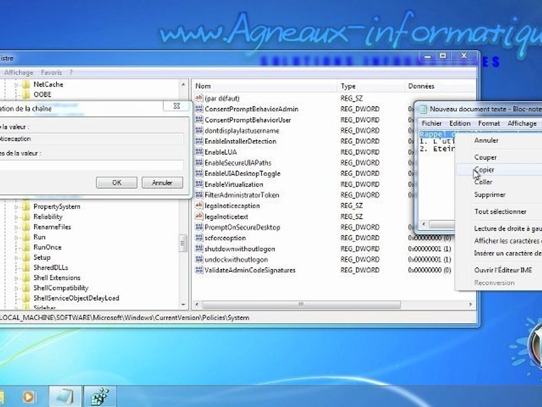
Task: Sort values by the Type column header
Action: point(370,86)
